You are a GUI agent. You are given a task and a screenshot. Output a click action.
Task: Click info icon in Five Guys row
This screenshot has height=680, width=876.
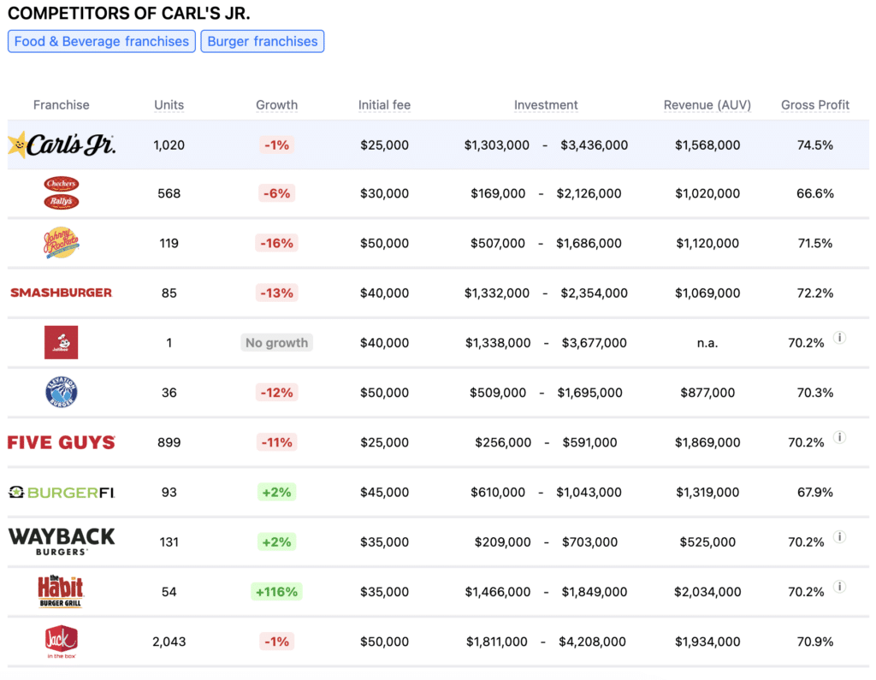pos(839,437)
